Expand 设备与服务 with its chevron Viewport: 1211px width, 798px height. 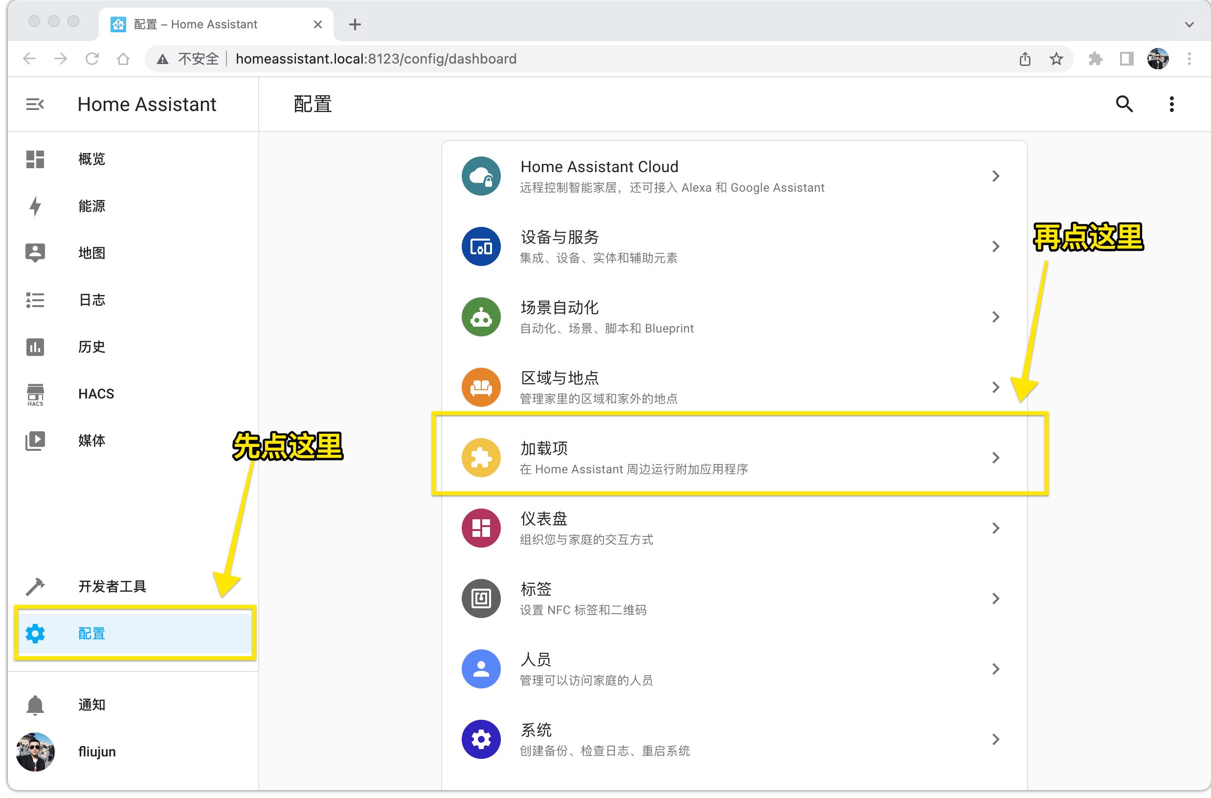point(996,246)
